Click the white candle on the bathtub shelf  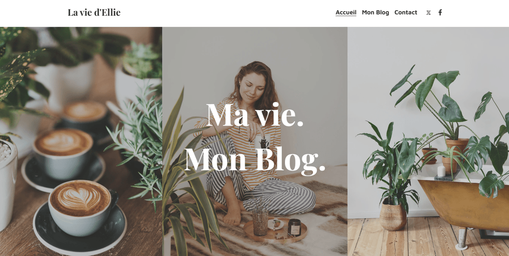442,171
